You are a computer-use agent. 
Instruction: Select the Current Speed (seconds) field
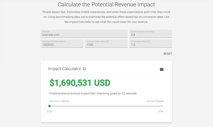pos(151,34)
